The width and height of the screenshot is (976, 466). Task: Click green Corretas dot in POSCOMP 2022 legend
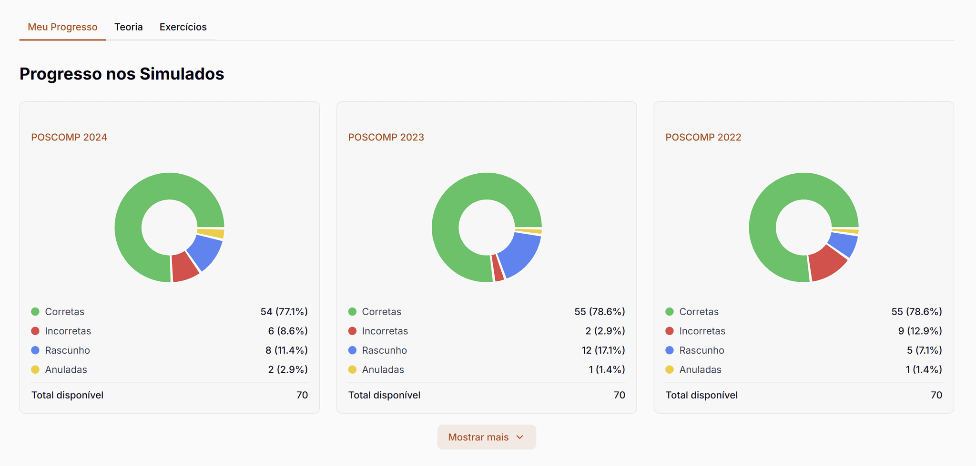tap(670, 312)
